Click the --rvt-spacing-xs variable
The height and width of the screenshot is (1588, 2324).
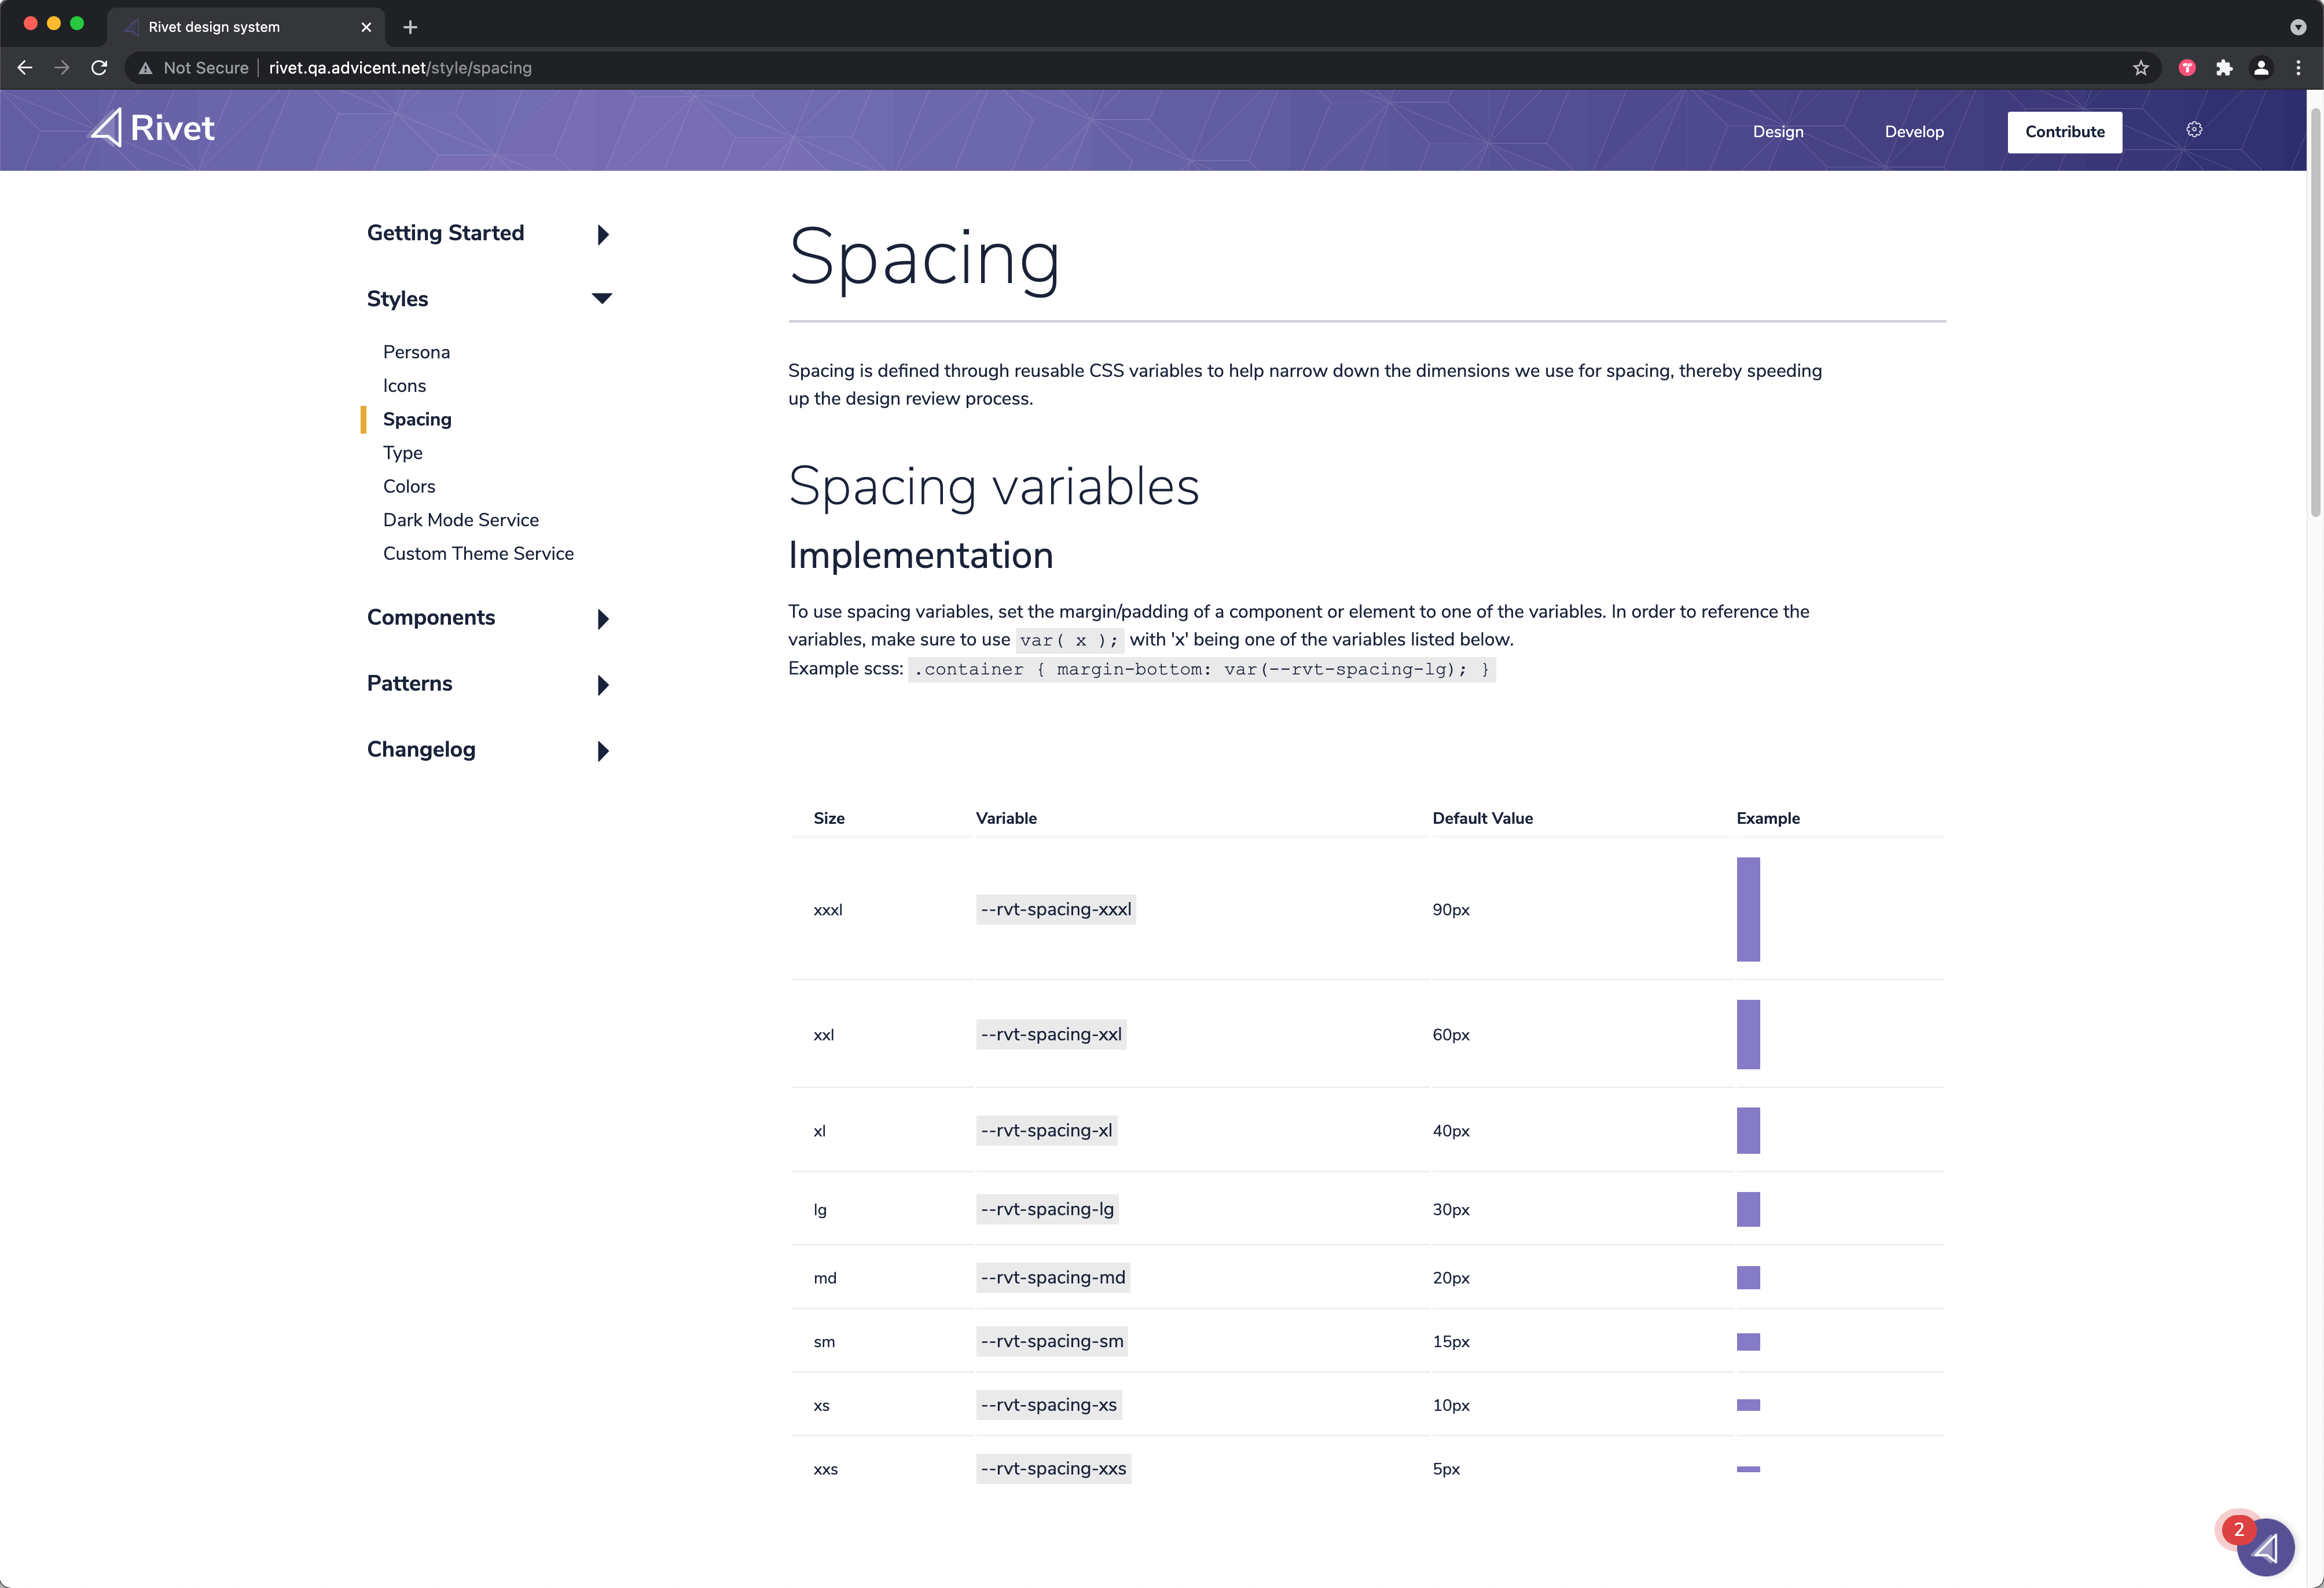[1049, 1405]
